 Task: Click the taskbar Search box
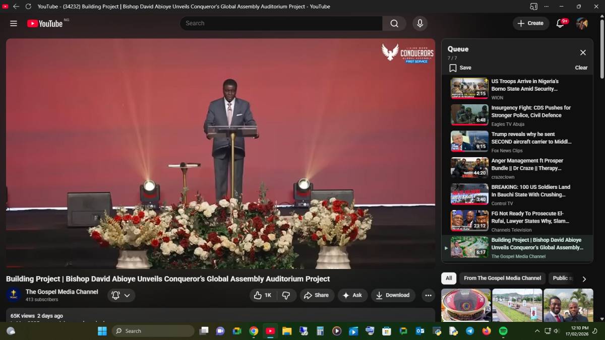click(x=153, y=331)
